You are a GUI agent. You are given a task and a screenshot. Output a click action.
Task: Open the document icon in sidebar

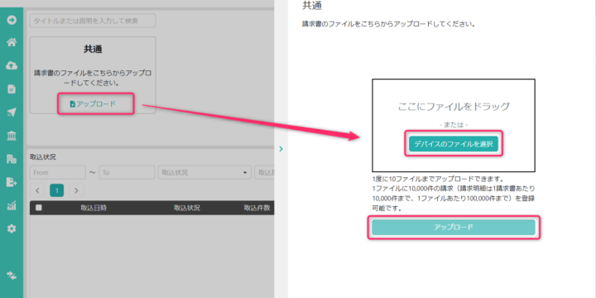pos(12,89)
